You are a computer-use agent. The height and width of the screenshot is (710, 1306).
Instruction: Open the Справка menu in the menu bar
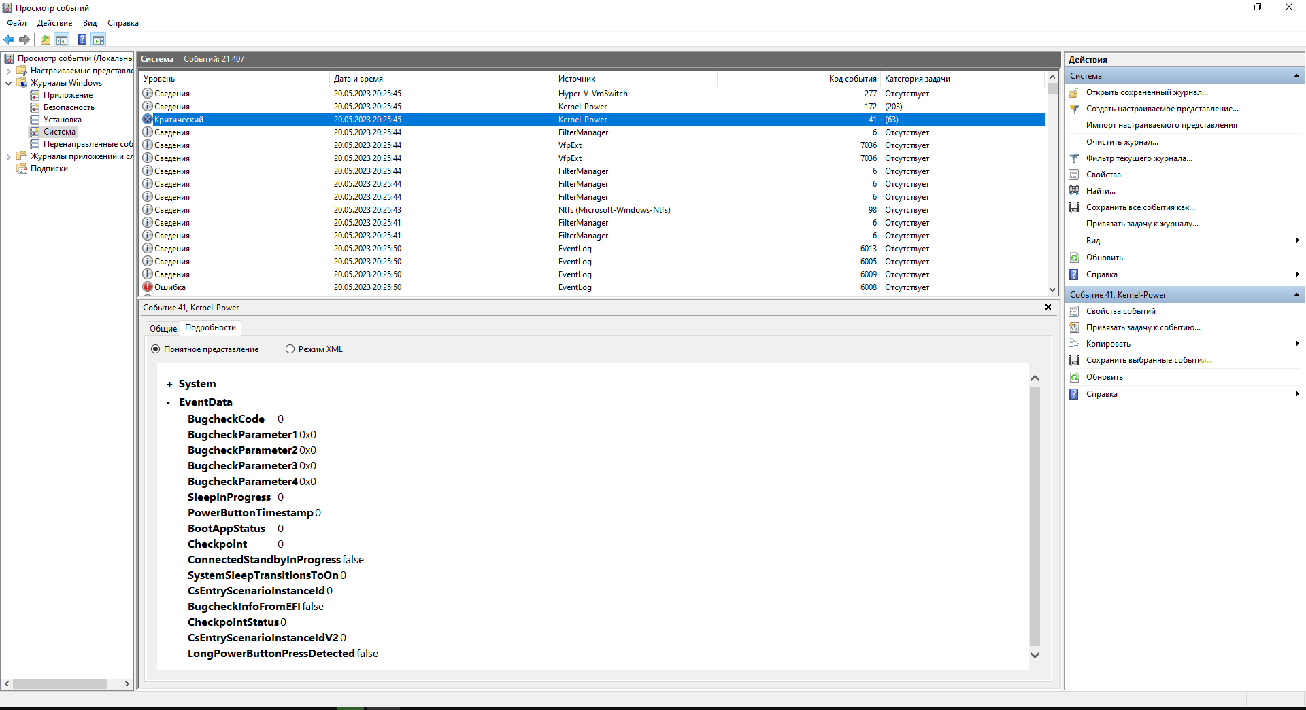coord(123,23)
